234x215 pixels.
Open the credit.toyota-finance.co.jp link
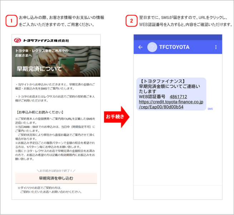coord(171,104)
